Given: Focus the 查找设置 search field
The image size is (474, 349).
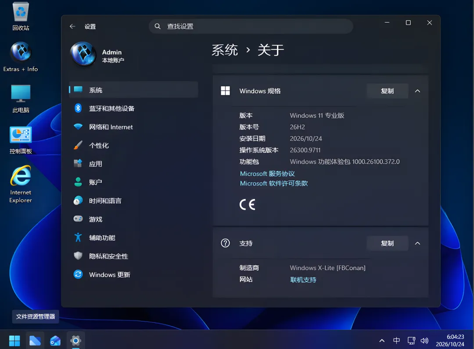Looking at the screenshot, I should (x=251, y=26).
